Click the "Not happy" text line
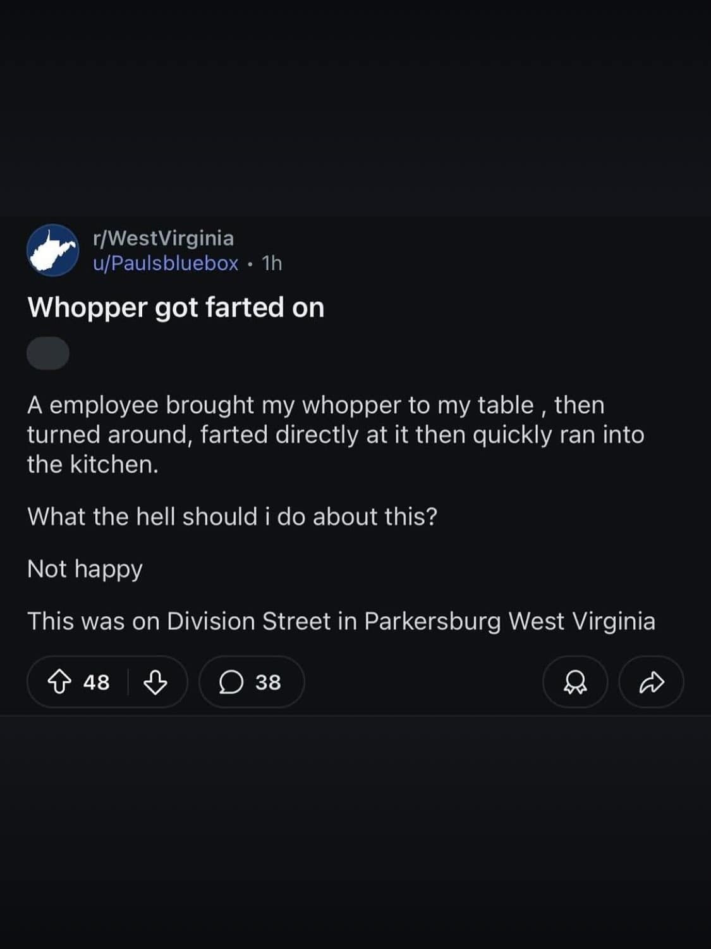The height and width of the screenshot is (949, 711). [85, 569]
